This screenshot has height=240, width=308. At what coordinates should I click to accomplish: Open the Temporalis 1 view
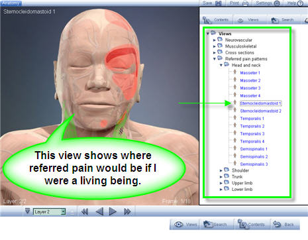tap(252, 119)
